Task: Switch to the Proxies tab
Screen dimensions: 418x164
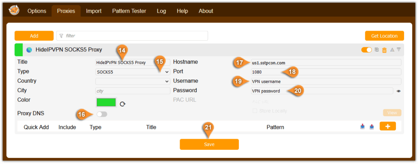Action: [x=66, y=11]
